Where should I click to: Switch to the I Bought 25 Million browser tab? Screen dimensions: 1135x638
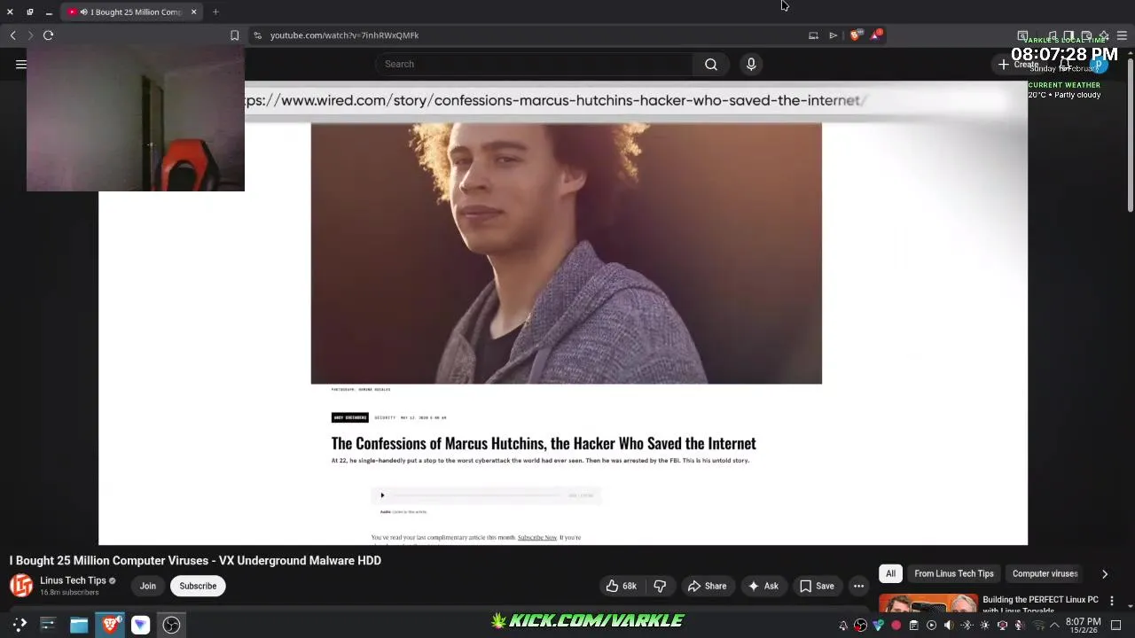(130, 12)
